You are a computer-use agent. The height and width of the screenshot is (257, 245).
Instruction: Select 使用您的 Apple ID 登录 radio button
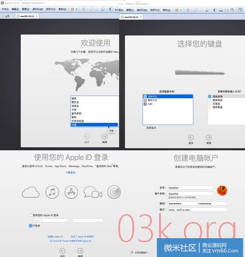[x=30, y=215]
